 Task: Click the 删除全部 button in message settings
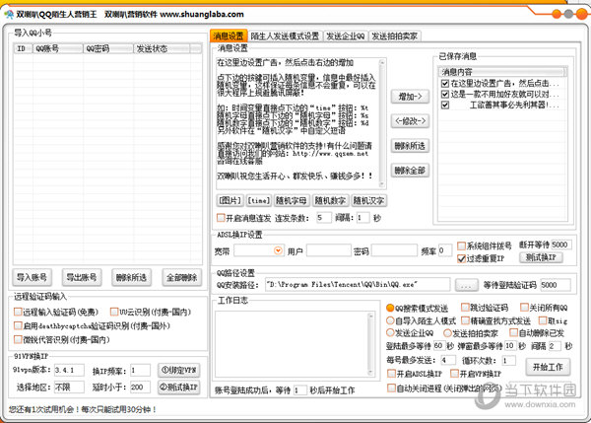click(410, 171)
